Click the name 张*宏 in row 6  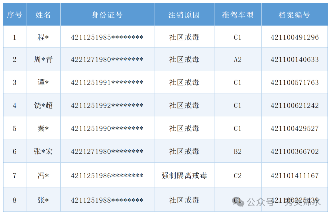43,151
